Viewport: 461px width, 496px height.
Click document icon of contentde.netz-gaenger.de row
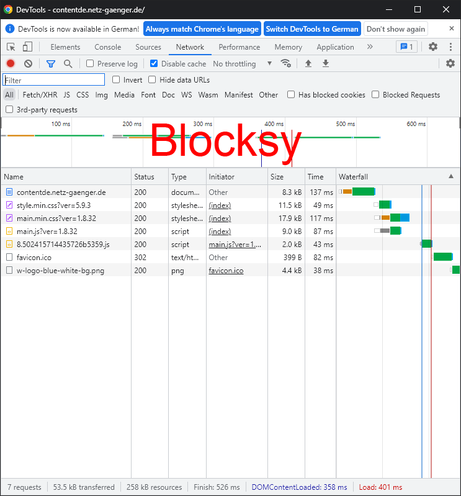[x=9, y=192]
